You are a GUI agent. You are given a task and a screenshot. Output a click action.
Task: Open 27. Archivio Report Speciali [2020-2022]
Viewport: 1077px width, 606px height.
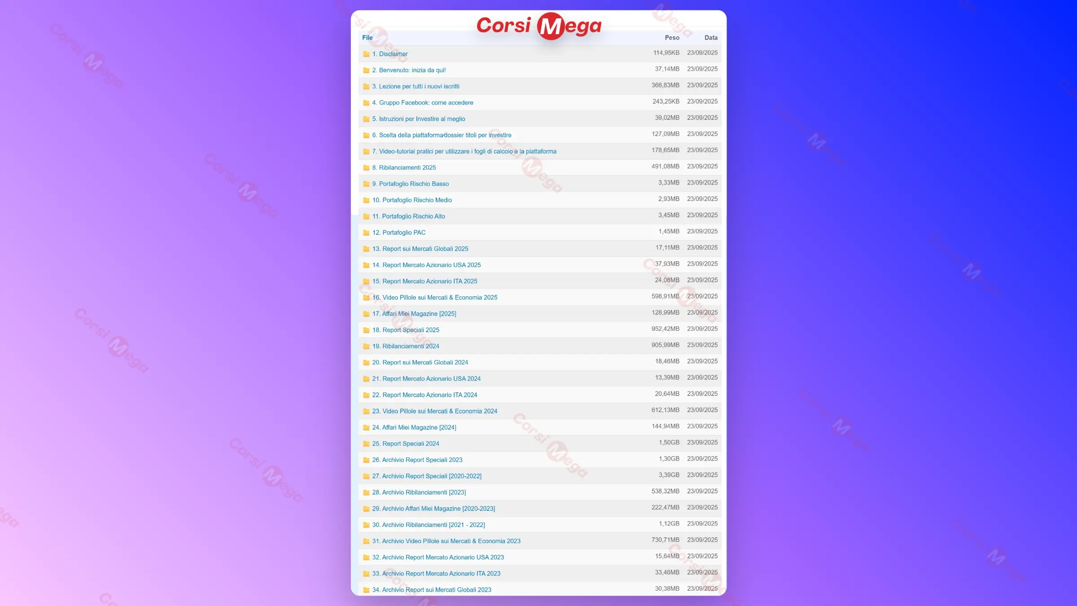tap(431, 476)
